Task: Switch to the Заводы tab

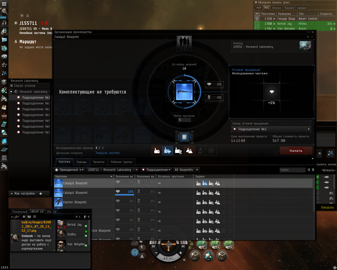Action: (82, 162)
